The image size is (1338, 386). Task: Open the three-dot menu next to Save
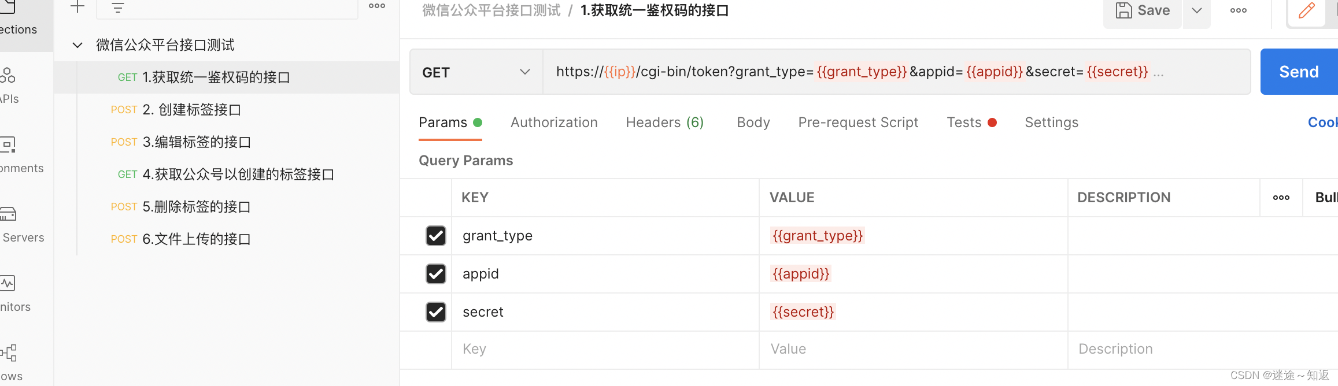tap(1239, 10)
